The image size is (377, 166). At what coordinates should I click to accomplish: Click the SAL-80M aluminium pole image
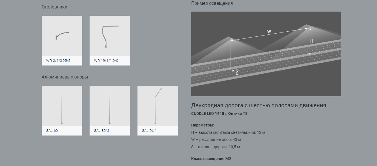click(110, 106)
